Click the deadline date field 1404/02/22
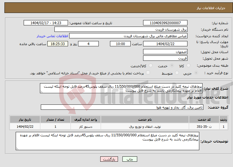The height and width of the screenshot is (167, 233). 165,44
